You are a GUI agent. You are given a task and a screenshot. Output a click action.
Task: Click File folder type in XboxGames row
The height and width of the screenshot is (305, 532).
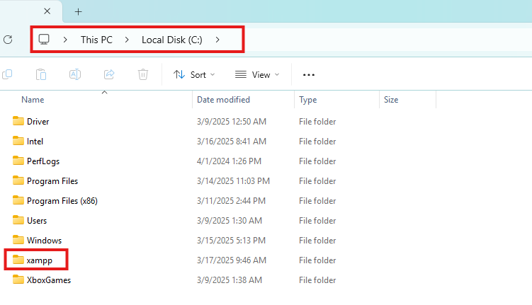pos(317,280)
